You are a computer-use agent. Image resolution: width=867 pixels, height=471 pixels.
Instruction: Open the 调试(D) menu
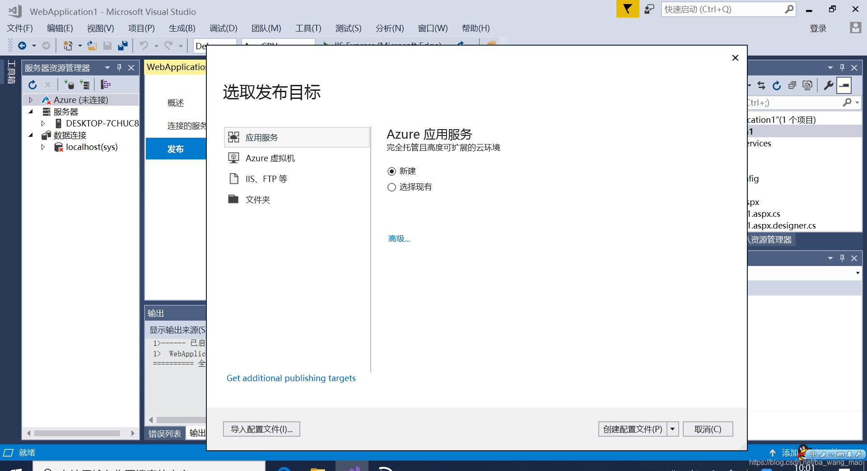click(x=223, y=28)
